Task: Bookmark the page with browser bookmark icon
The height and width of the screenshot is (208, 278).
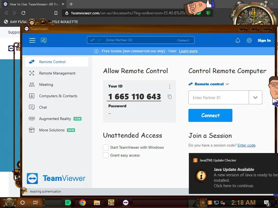Action: 56,13
